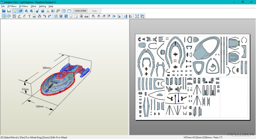Click the Undo arrow icon
Screen dimensions: 256x139
tap(44, 16)
